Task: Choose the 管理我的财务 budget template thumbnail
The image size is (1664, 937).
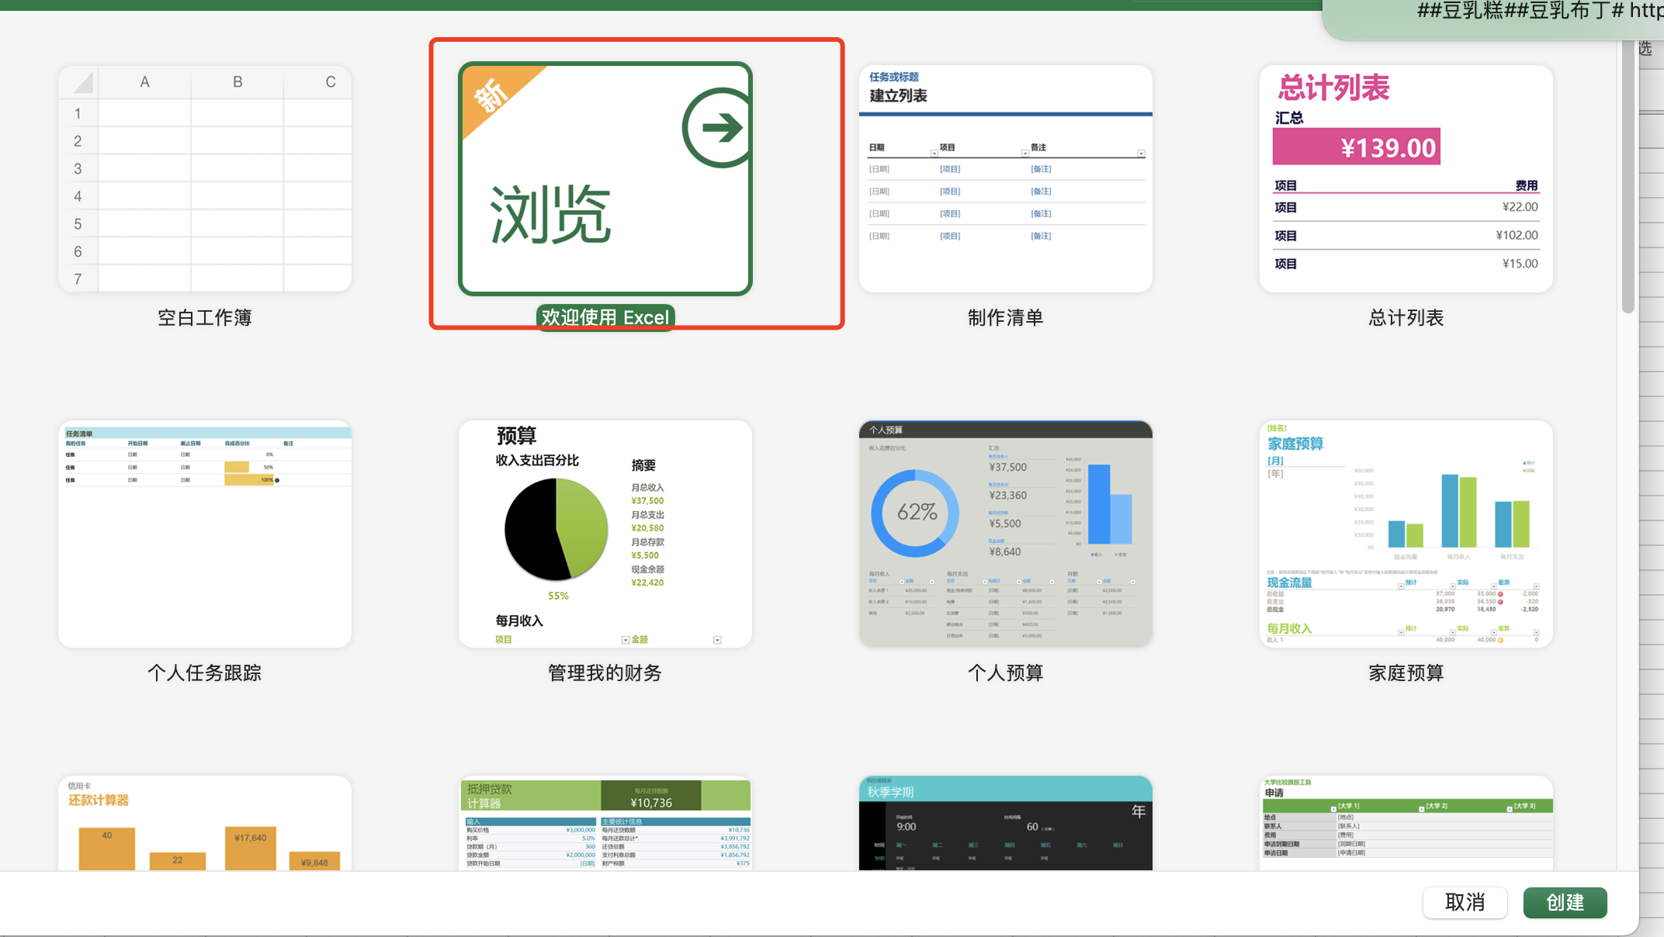Action: [x=605, y=534]
